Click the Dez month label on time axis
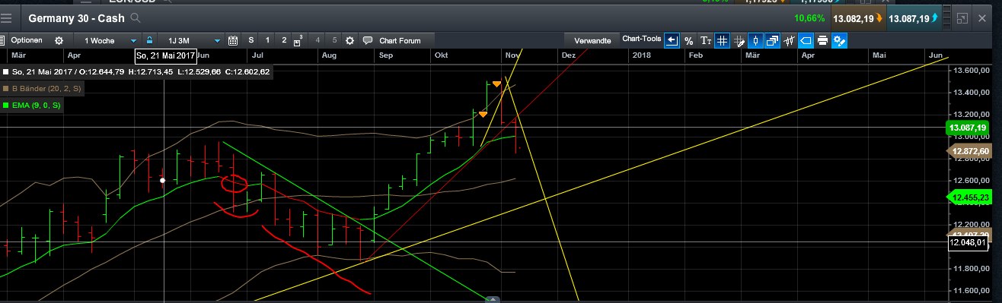This screenshot has width=1002, height=303. click(568, 55)
